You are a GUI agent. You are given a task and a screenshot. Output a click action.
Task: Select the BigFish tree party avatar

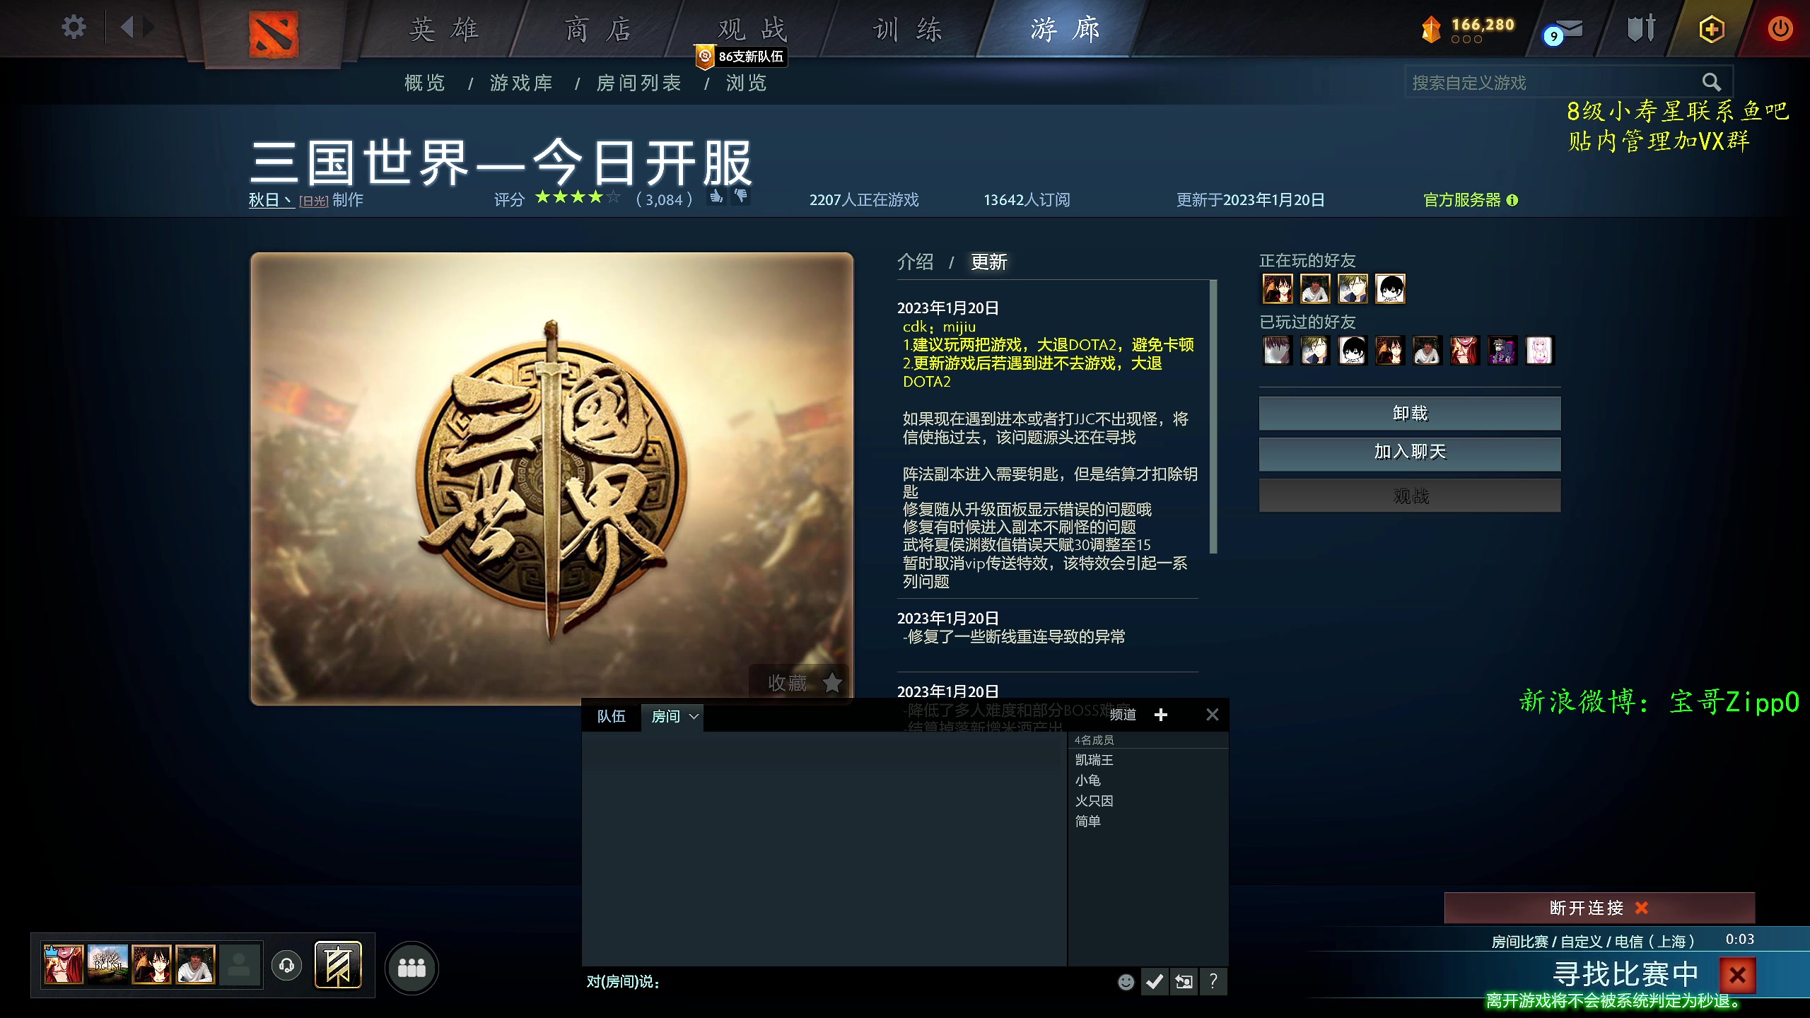click(108, 964)
